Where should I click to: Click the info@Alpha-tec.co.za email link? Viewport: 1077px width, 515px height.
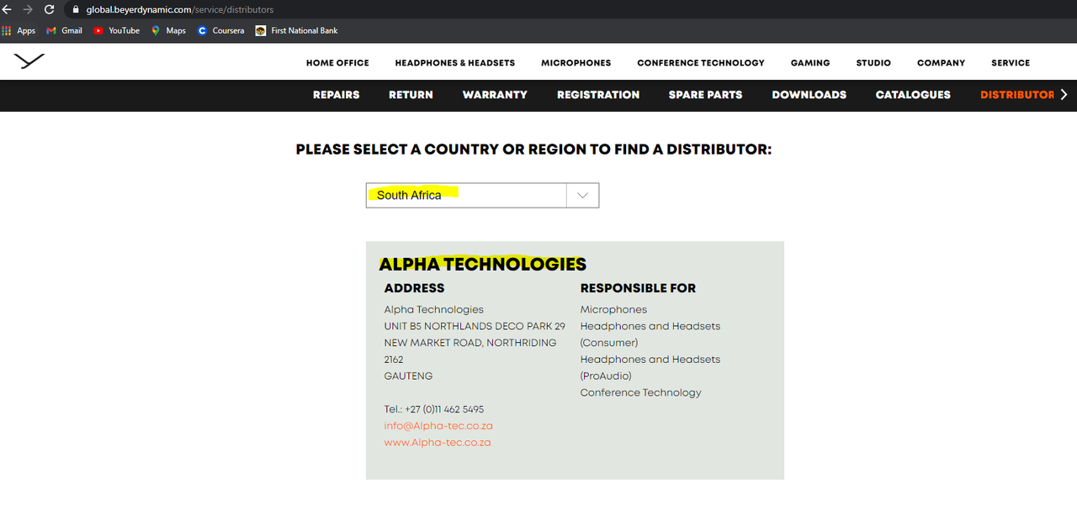point(438,426)
